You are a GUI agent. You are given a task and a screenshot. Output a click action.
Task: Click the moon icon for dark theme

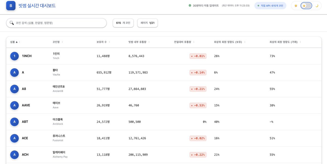click(317, 5)
